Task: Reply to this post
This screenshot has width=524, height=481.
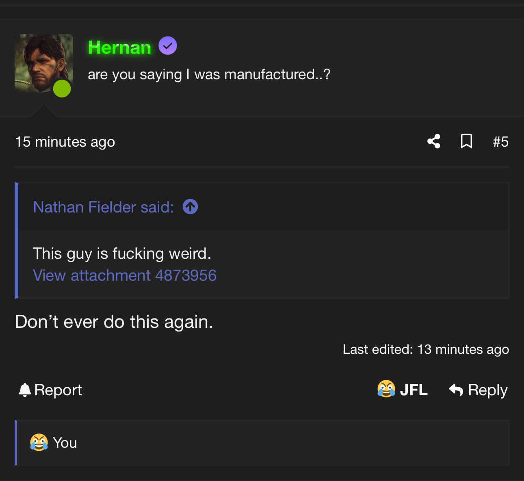Action: 479,390
